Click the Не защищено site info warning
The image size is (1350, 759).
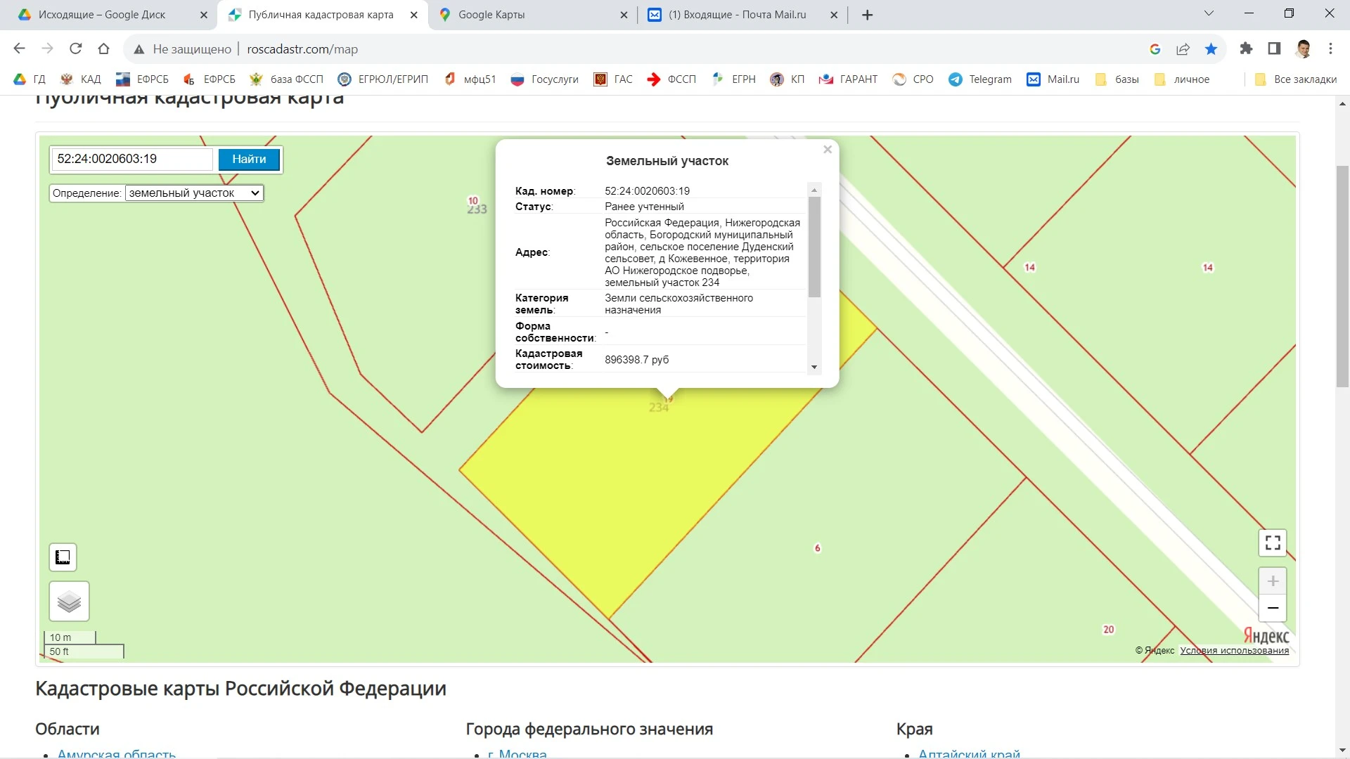183,49
